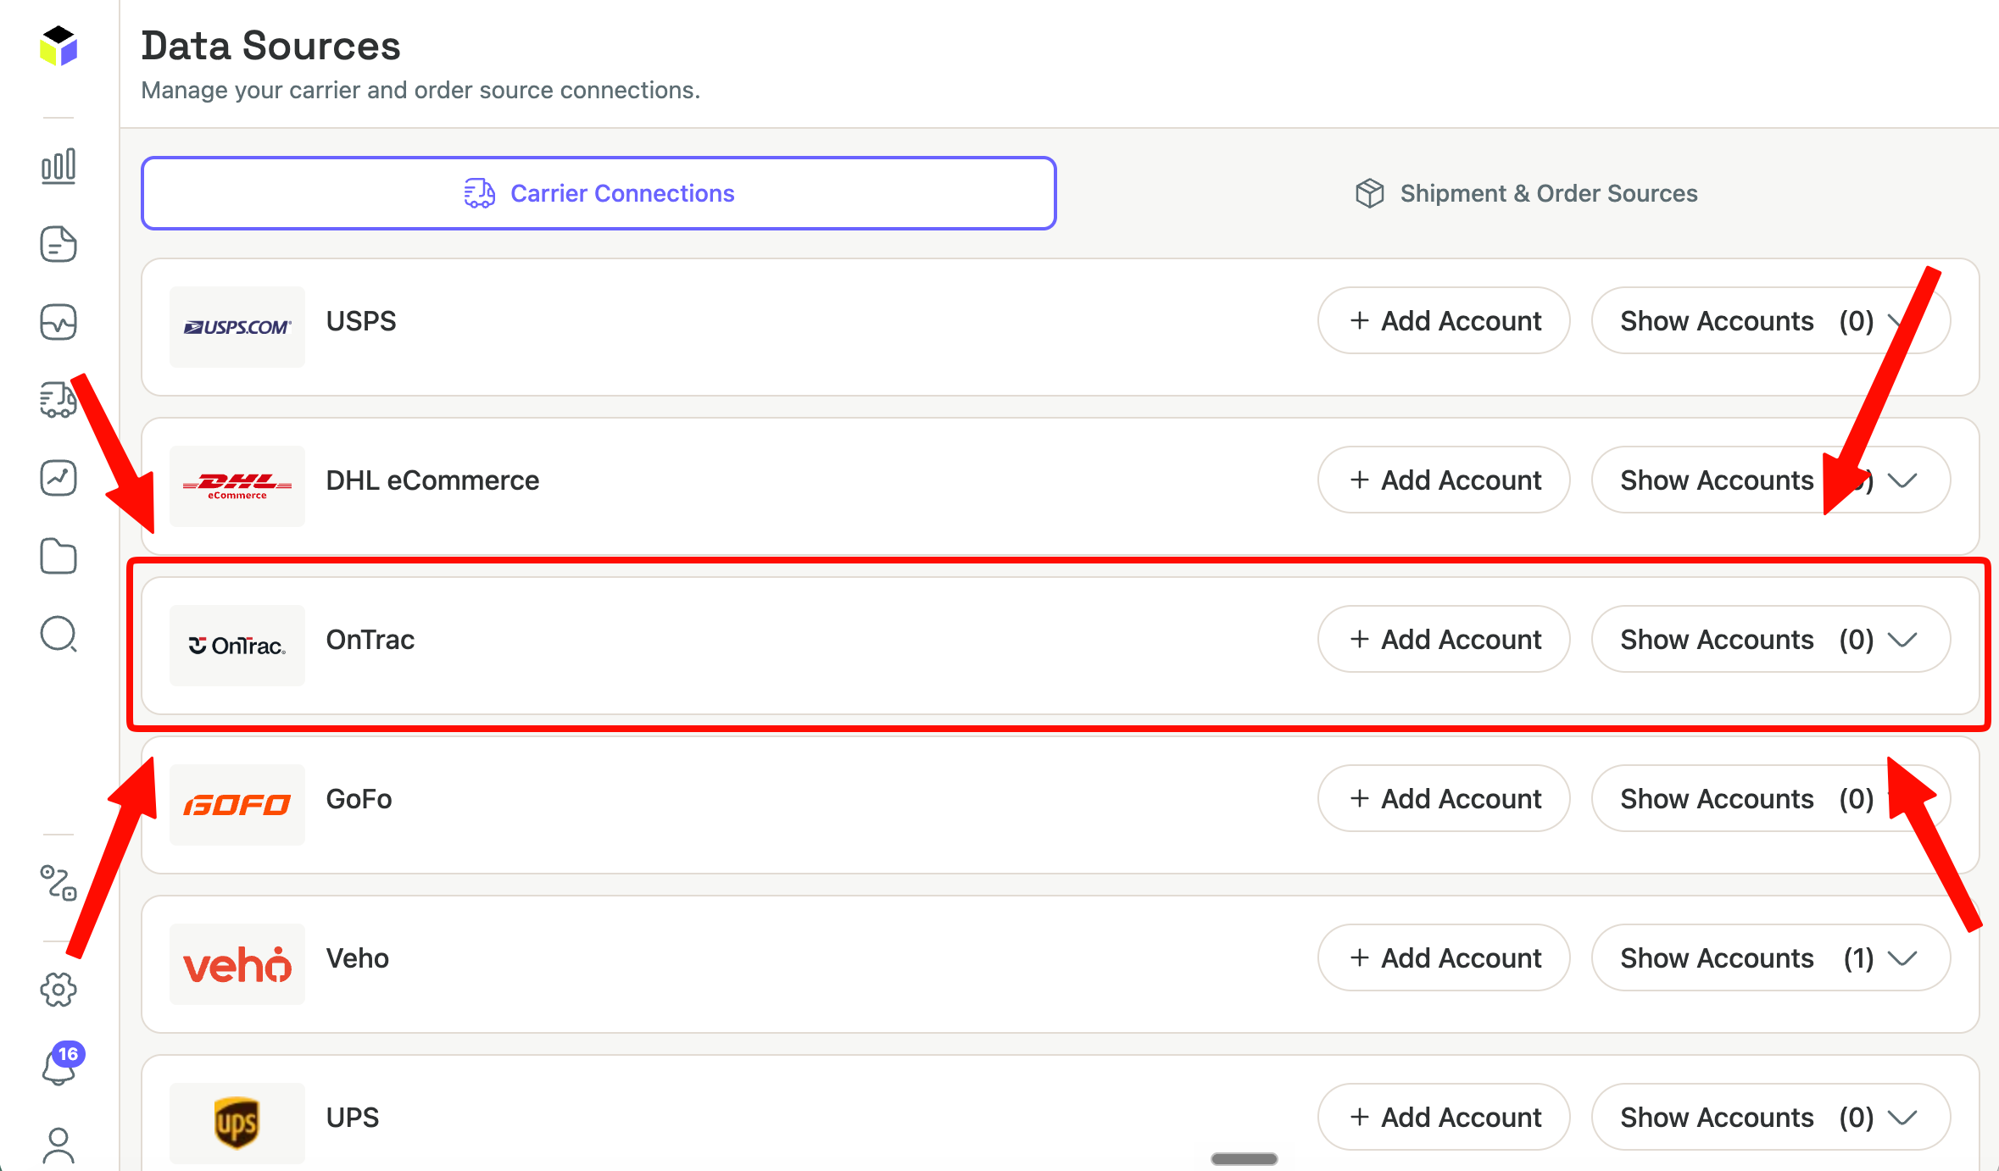Open the user profile sidebar icon
The width and height of the screenshot is (1999, 1171).
58,1146
